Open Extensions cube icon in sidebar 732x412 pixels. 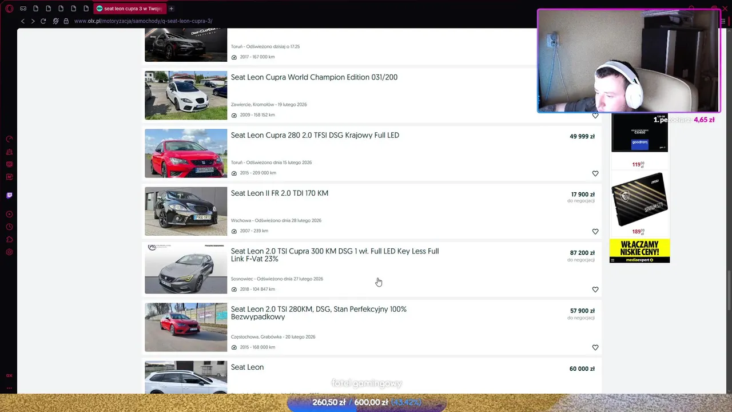click(9, 239)
